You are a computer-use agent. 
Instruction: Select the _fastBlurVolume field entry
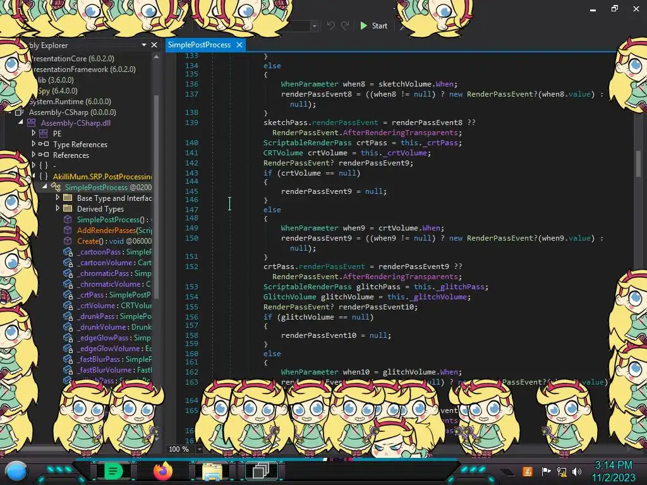(114, 369)
